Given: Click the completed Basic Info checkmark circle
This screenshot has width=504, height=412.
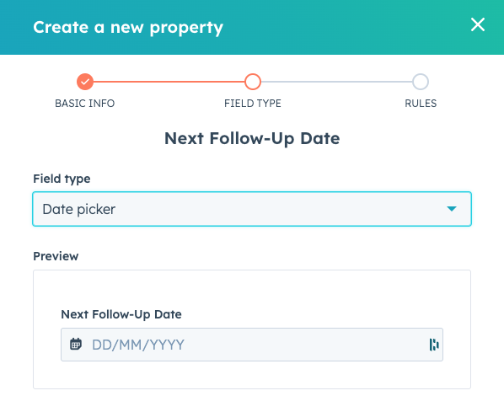Looking at the screenshot, I should pos(85,82).
